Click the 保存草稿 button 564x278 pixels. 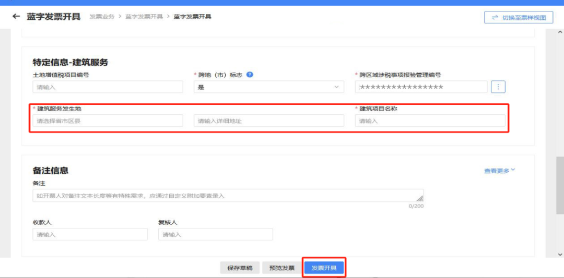[240, 268]
